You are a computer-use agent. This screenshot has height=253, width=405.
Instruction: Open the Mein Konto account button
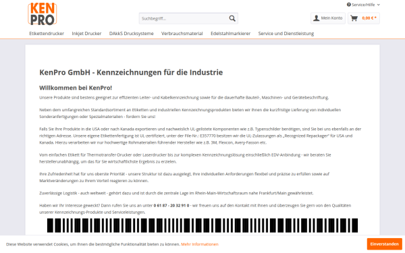coord(328,18)
